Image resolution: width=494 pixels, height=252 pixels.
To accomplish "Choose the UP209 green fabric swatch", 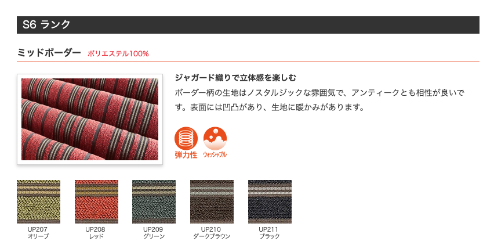I will [x=154, y=201].
